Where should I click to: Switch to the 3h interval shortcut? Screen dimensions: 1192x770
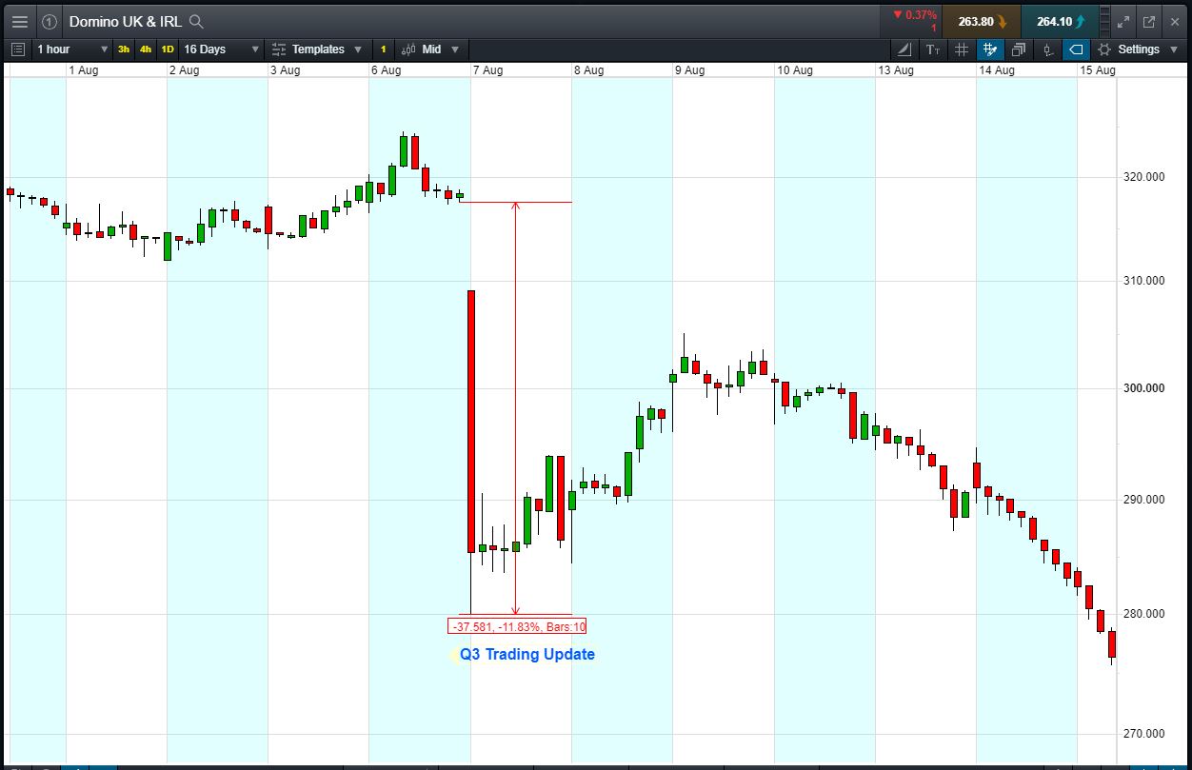pos(124,49)
